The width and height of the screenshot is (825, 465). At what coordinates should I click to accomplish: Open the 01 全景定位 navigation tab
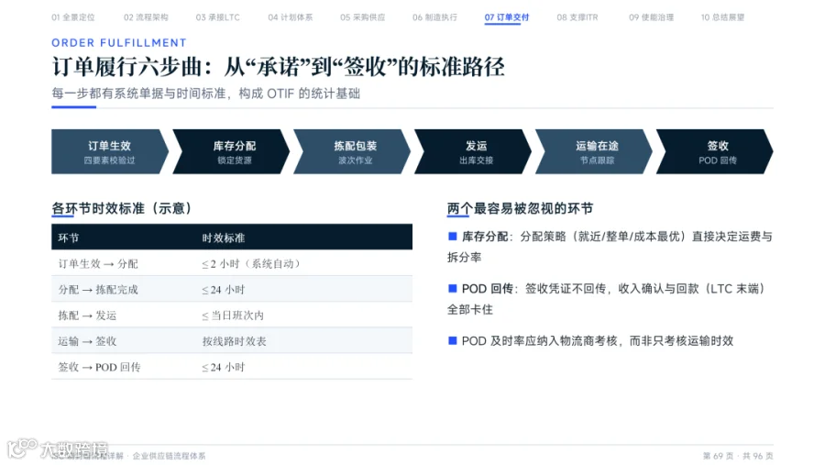click(73, 17)
